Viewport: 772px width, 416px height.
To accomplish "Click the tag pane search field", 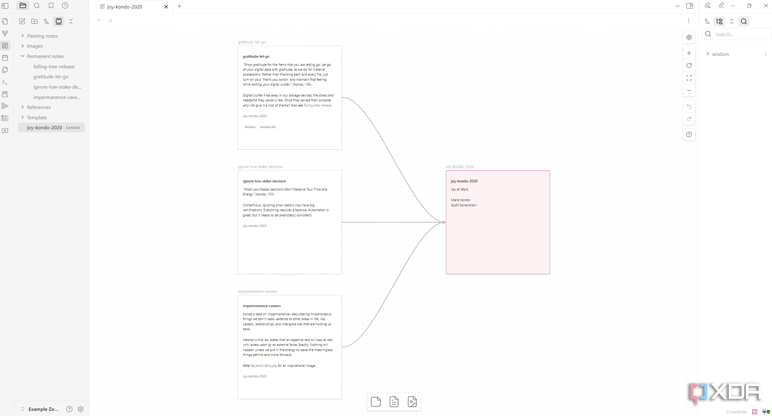I will pyautogui.click(x=736, y=34).
